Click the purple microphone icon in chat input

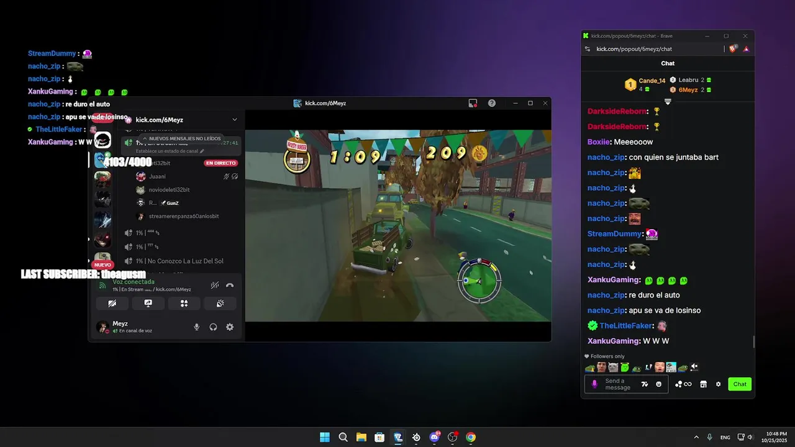(x=594, y=384)
